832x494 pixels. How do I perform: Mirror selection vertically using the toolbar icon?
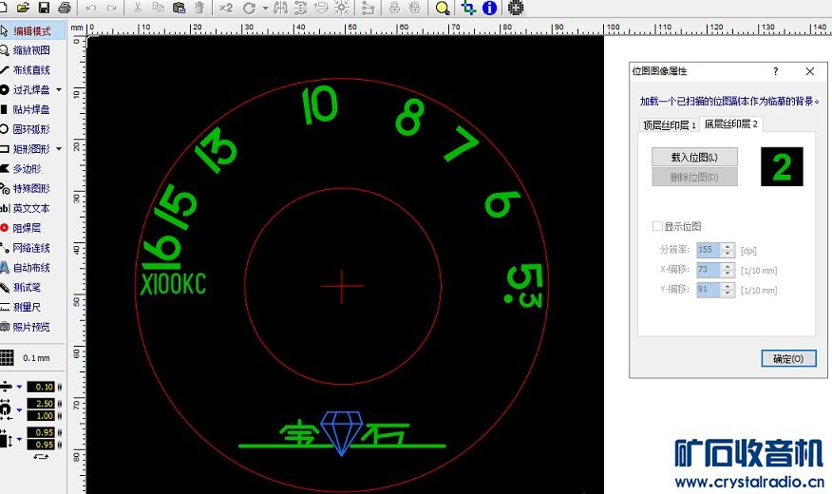pyautogui.click(x=301, y=8)
